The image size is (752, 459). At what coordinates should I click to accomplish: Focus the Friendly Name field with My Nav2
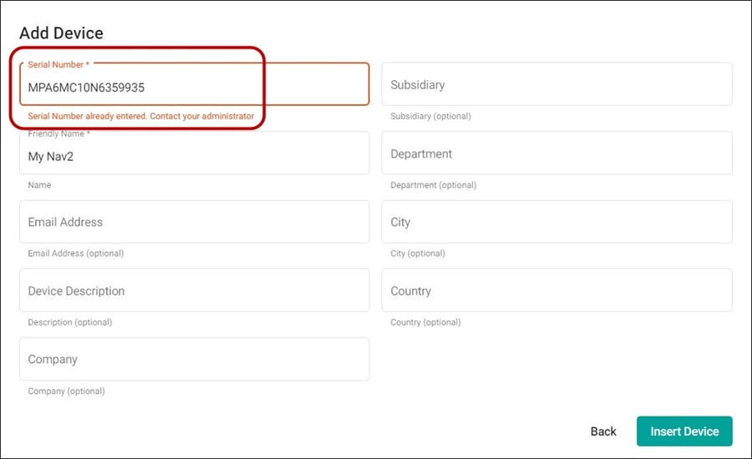tap(194, 153)
